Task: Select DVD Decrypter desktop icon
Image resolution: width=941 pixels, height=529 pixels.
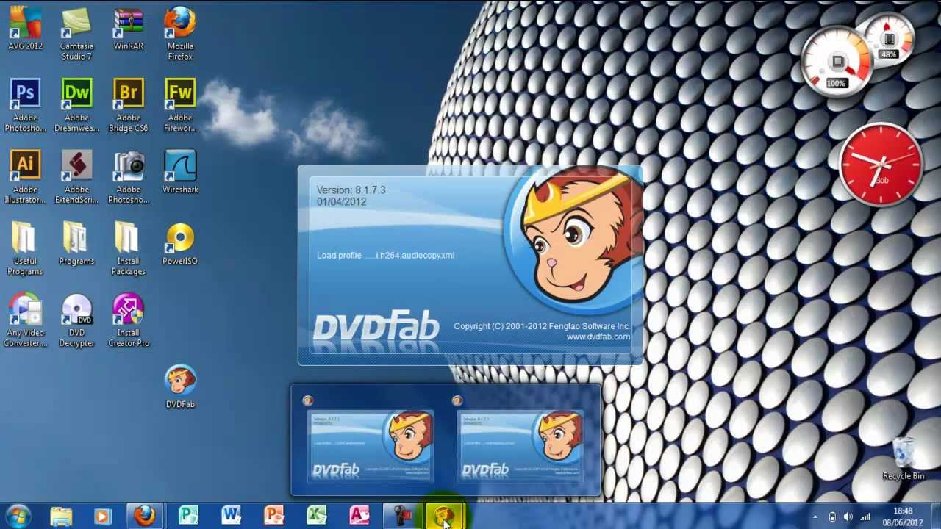Action: (x=76, y=321)
